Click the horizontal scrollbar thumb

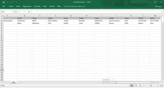pyautogui.click(x=130, y=83)
